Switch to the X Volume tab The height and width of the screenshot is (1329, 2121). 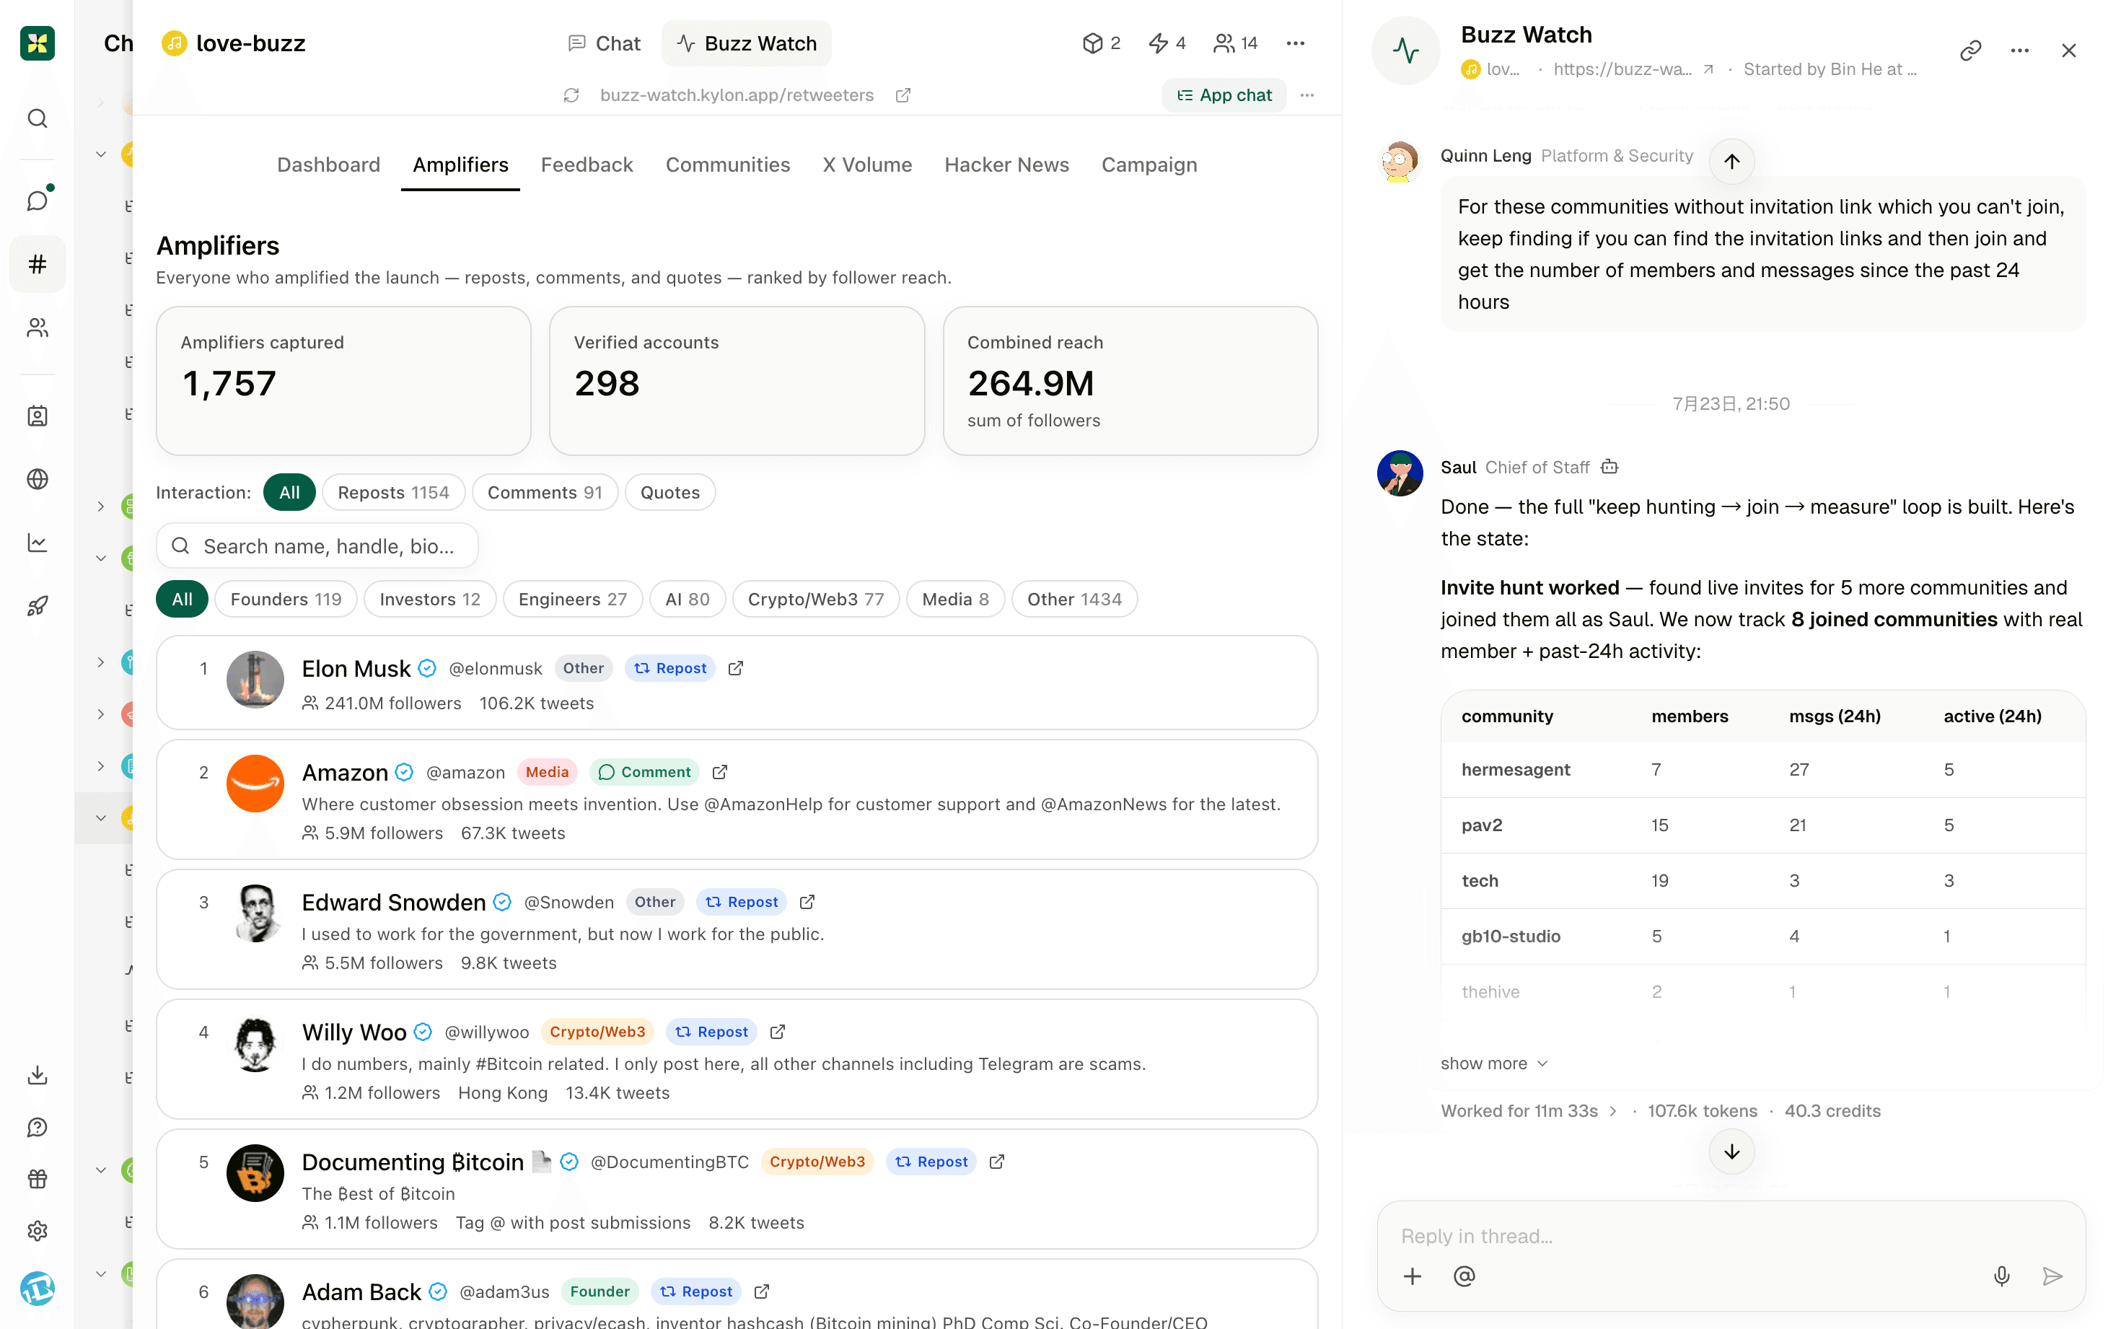click(x=867, y=165)
